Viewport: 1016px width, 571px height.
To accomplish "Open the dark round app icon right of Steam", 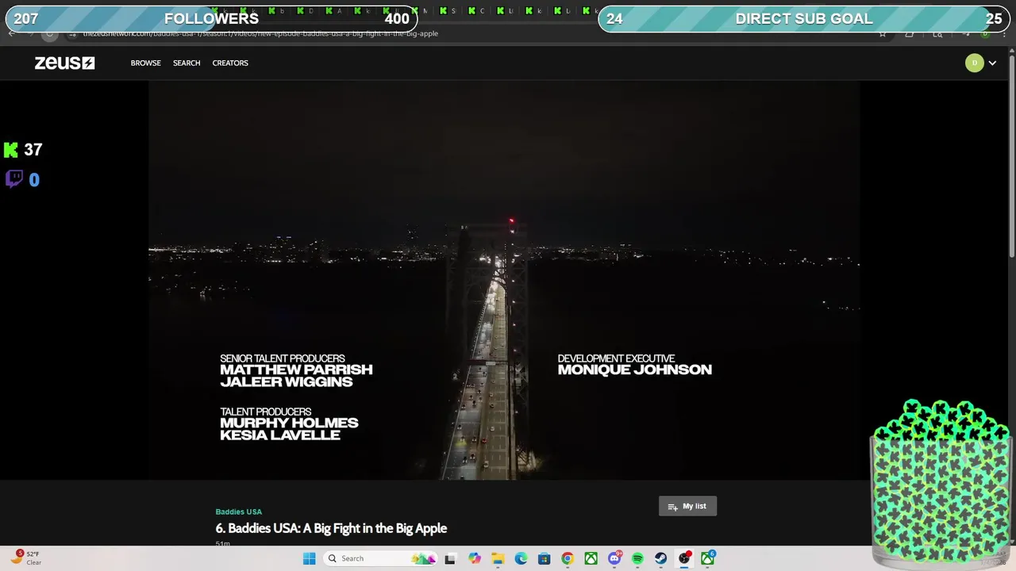I will click(684, 558).
